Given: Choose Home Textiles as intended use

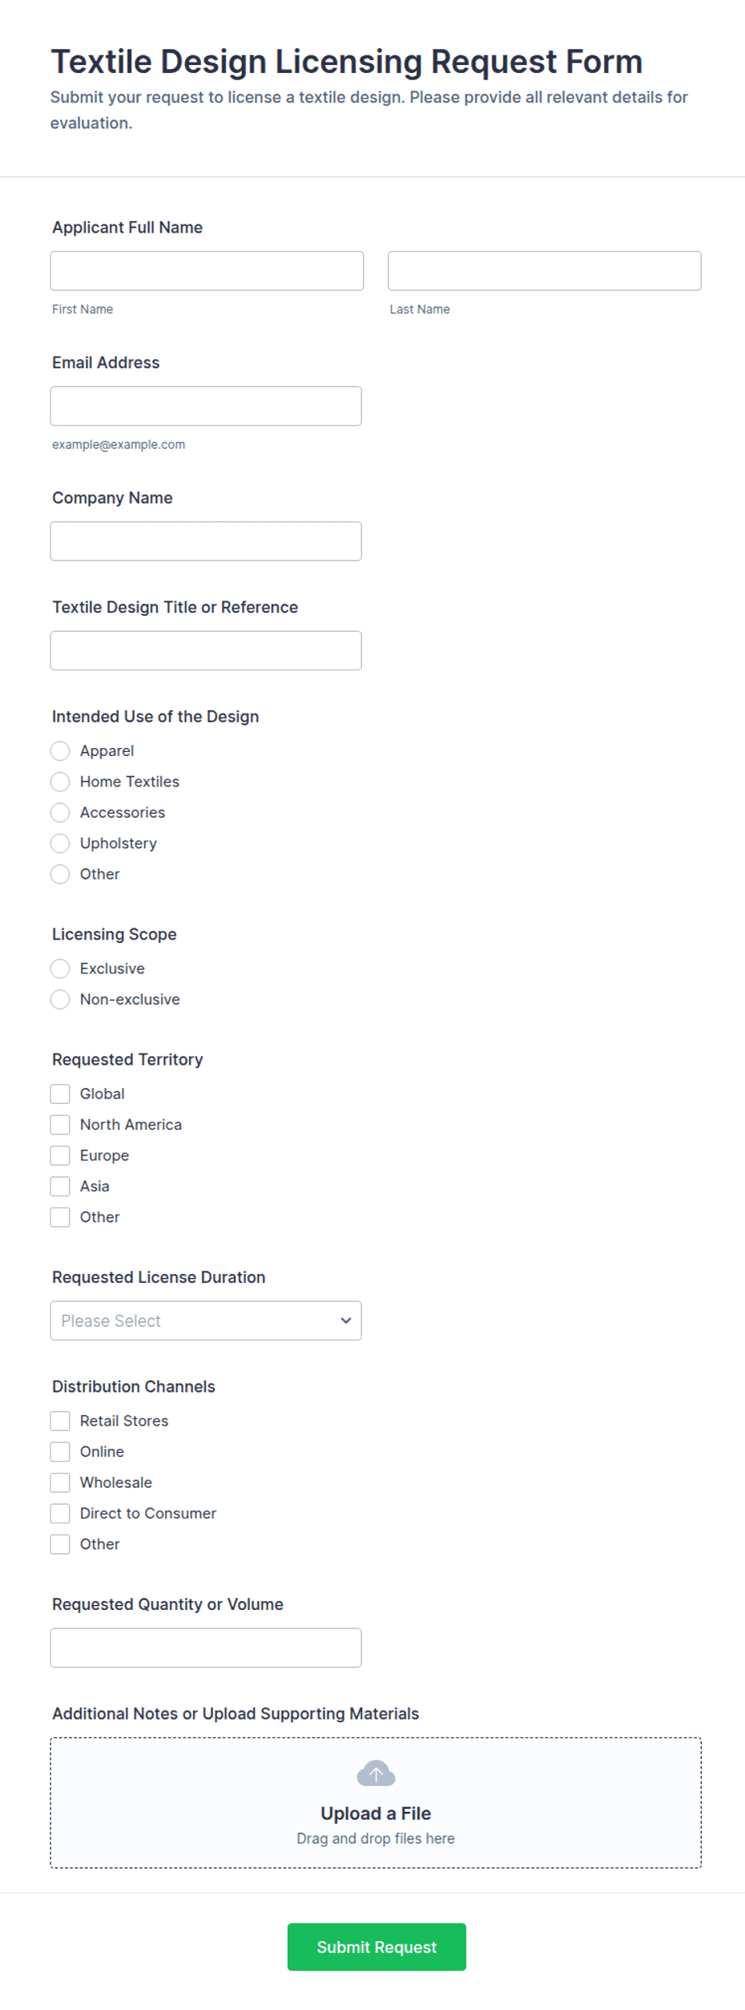Looking at the screenshot, I should 60,782.
